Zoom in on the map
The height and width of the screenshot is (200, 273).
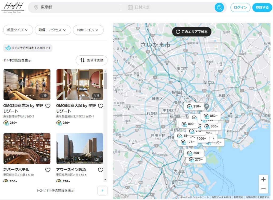[x=263, y=179]
